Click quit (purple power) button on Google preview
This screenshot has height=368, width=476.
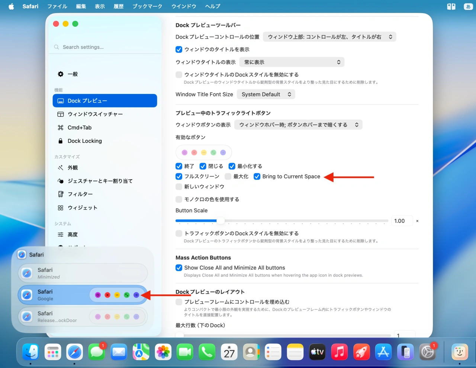coord(98,295)
